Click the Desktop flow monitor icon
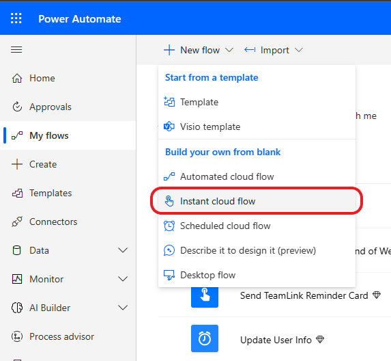The height and width of the screenshot is (361, 391). click(169, 275)
